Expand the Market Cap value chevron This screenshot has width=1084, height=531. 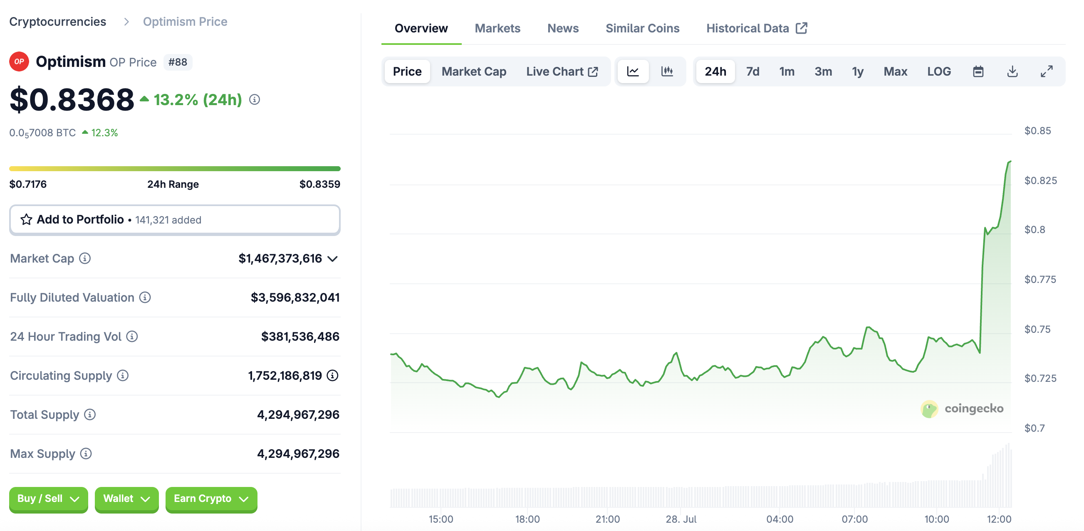point(332,258)
